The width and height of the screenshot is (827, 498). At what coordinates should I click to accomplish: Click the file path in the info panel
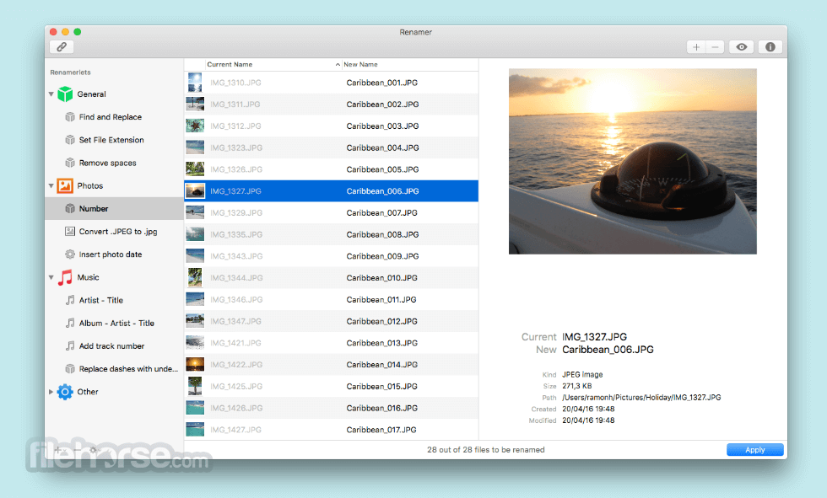click(641, 398)
